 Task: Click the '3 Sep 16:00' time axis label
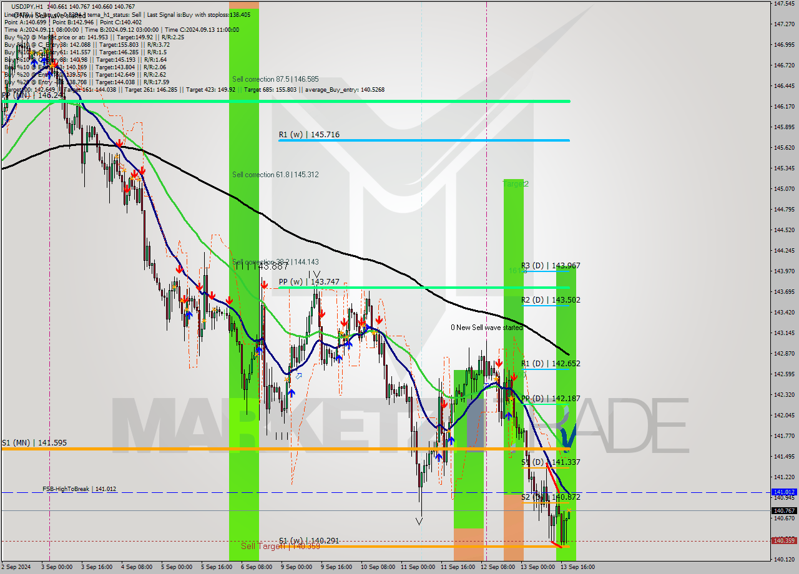point(96,567)
